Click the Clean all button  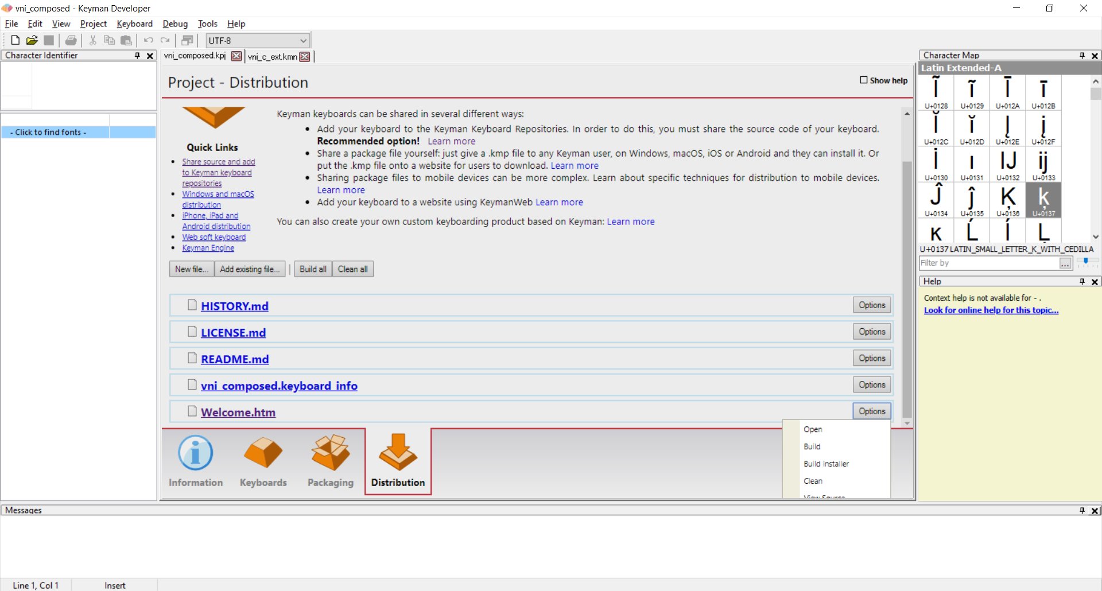pyautogui.click(x=353, y=269)
